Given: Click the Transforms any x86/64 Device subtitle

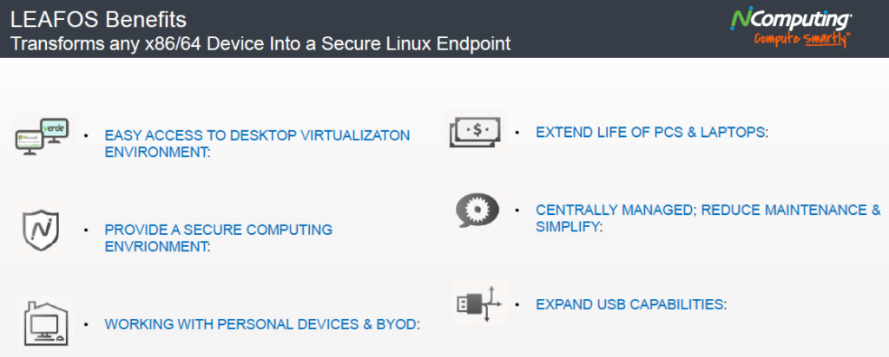Looking at the screenshot, I should coord(260,43).
